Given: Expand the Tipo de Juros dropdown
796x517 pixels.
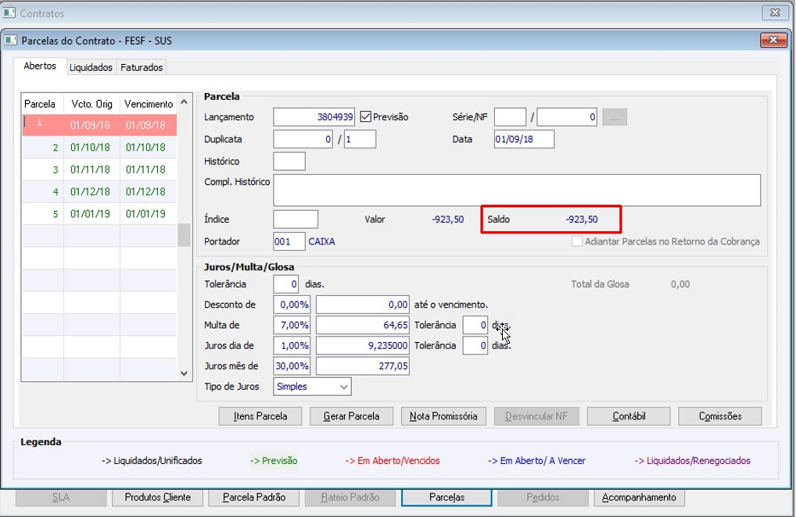Looking at the screenshot, I should pos(344,387).
